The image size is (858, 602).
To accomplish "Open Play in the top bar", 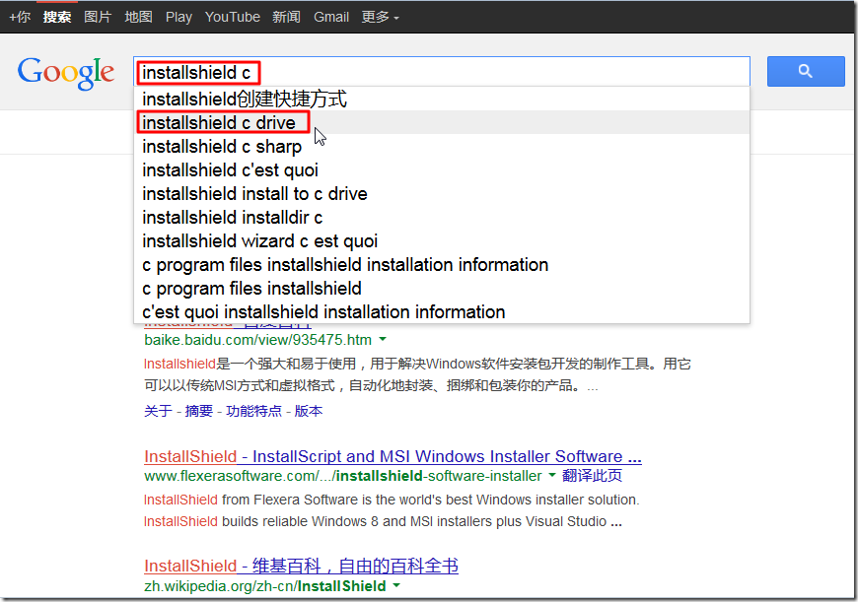I will pyautogui.click(x=179, y=17).
